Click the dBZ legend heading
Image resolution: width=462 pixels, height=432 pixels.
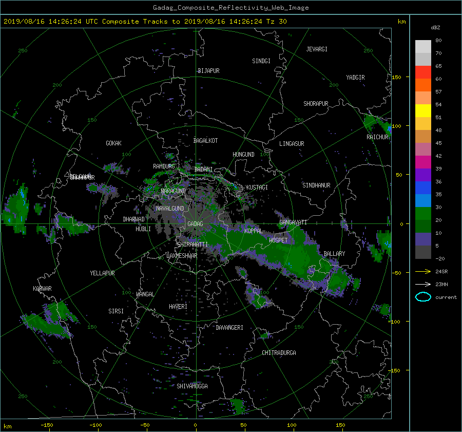(435, 28)
